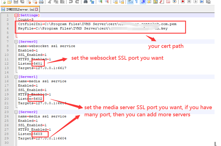Toggle indent guide toolbar button
The height and width of the screenshot is (146, 221).
tap(143, 2)
